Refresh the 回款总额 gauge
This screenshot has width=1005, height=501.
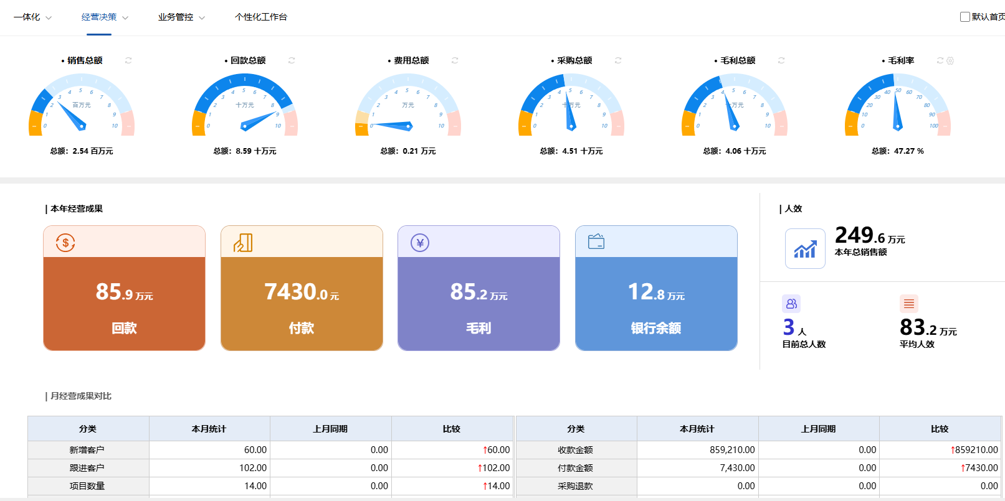[292, 60]
